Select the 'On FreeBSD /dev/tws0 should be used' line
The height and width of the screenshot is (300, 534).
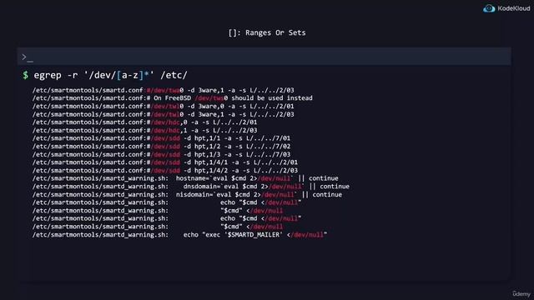tap(173, 98)
